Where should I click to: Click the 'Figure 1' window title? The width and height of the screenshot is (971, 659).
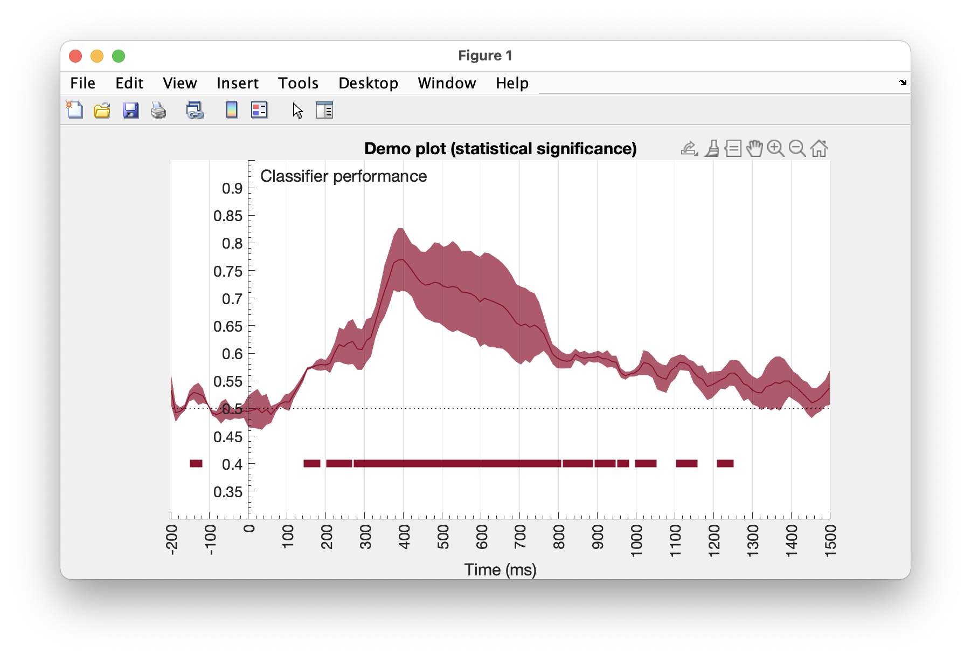tap(485, 56)
